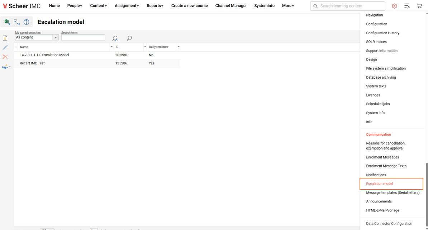This screenshot has height=230, width=428.
Task: Click the side menu vertical scrollbar
Action: click(x=427, y=195)
